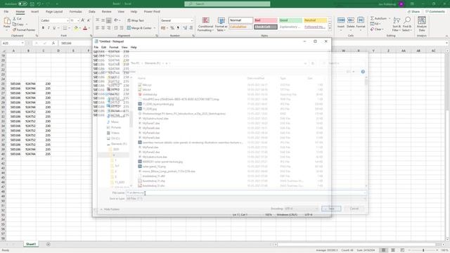Click the New Sheet plus icon

pyautogui.click(x=48, y=244)
